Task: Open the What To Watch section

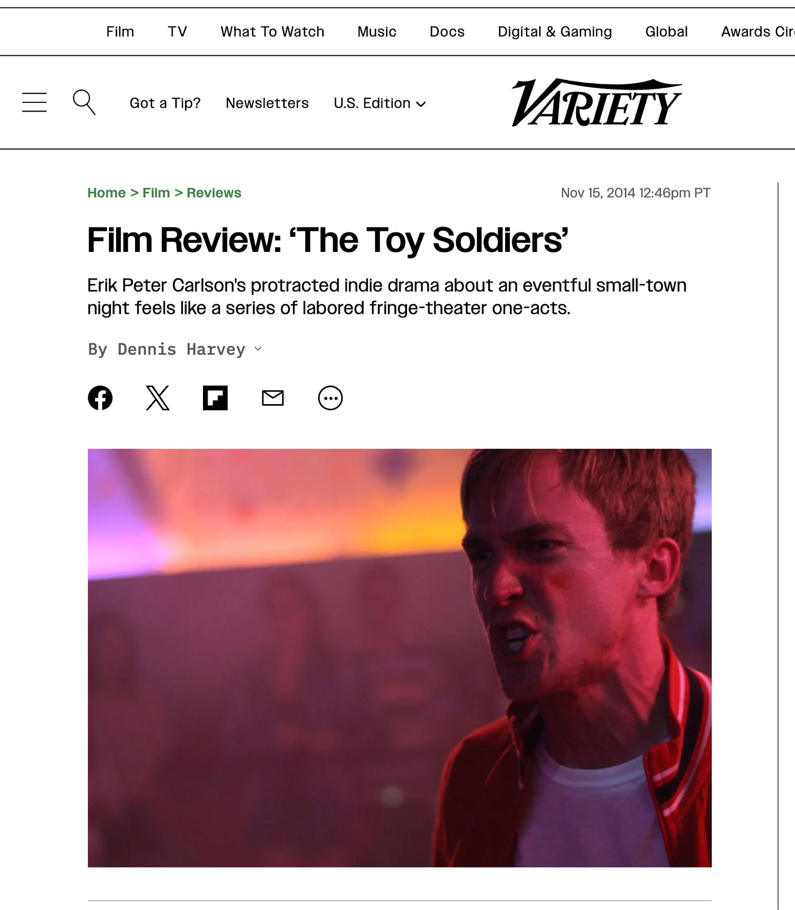Action: pyautogui.click(x=272, y=32)
